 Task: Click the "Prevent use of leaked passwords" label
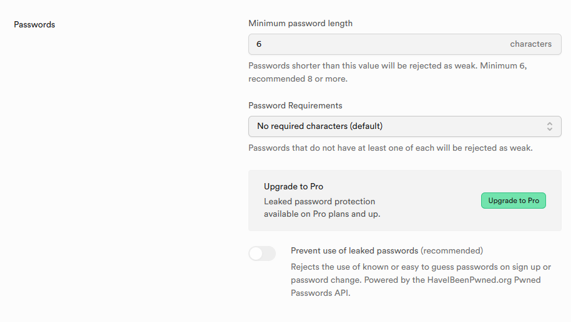point(354,251)
